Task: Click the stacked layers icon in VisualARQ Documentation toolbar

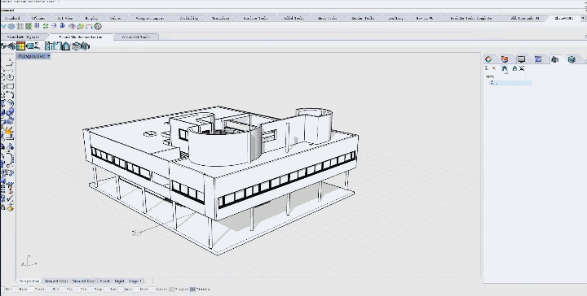Action: click(76, 46)
